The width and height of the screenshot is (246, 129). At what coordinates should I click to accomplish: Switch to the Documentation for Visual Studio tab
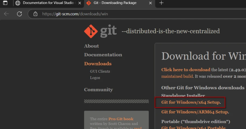coord(48,3)
